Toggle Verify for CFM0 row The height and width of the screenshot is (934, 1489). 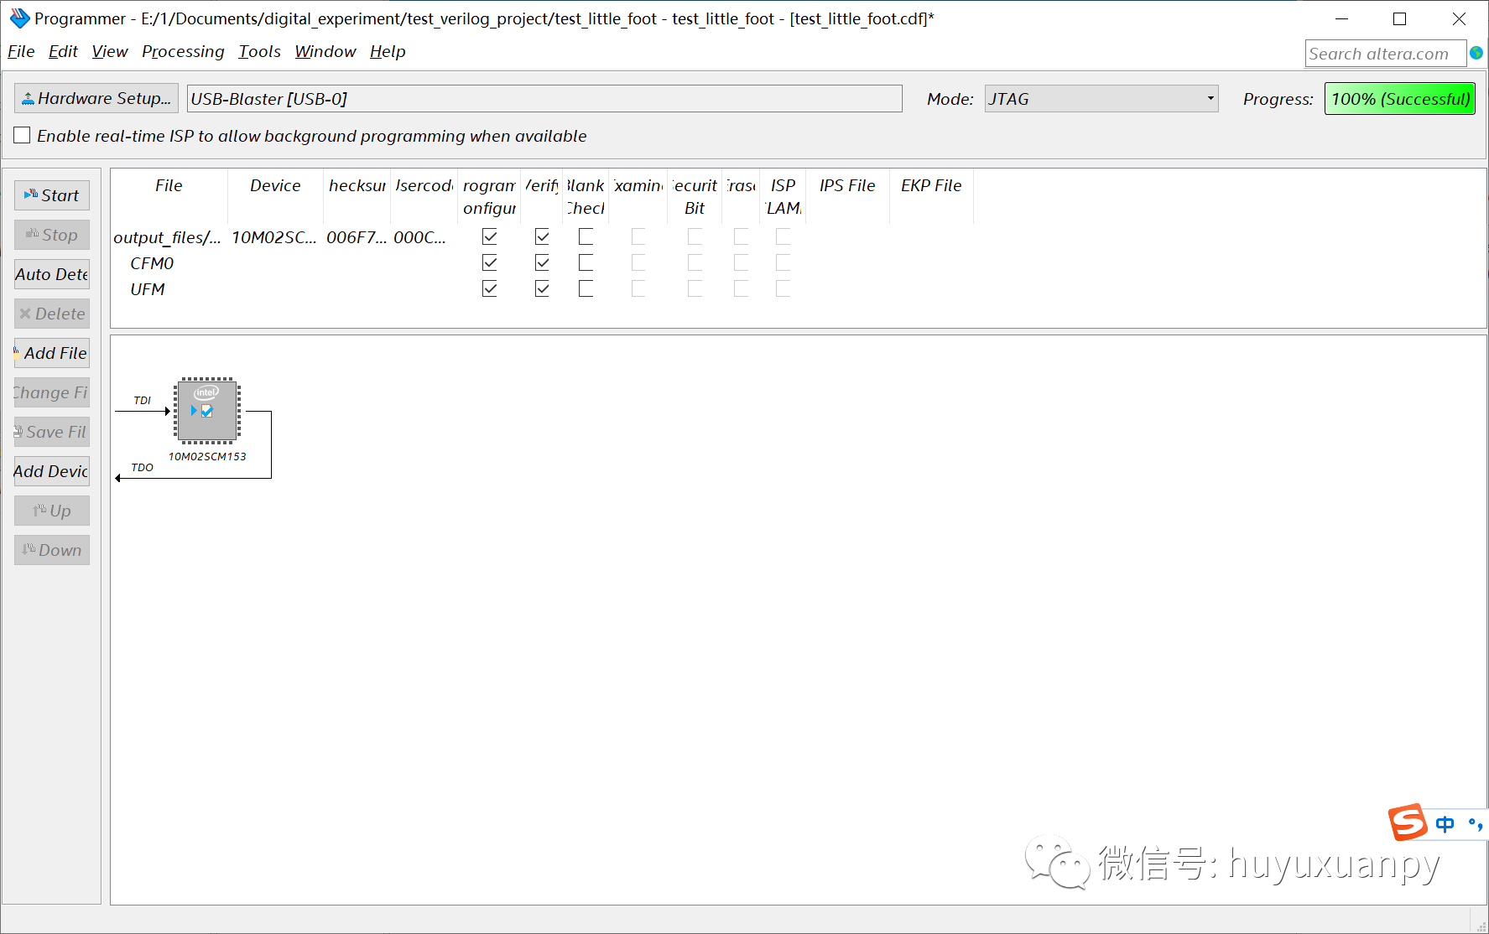542,263
